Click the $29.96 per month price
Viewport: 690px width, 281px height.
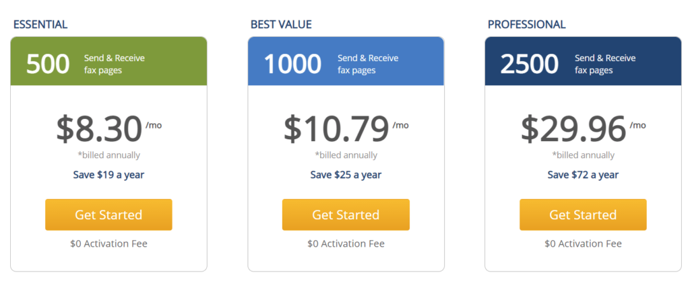click(x=583, y=129)
